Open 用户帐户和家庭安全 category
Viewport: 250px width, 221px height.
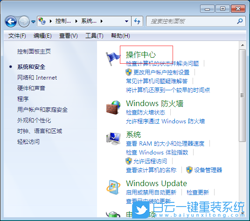(x=42, y=110)
